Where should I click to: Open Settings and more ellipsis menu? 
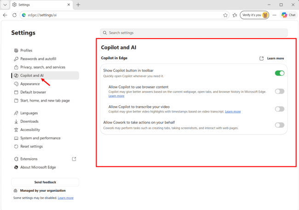(x=274, y=15)
